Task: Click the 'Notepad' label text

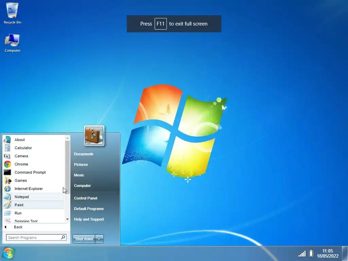Action: pyautogui.click(x=22, y=197)
